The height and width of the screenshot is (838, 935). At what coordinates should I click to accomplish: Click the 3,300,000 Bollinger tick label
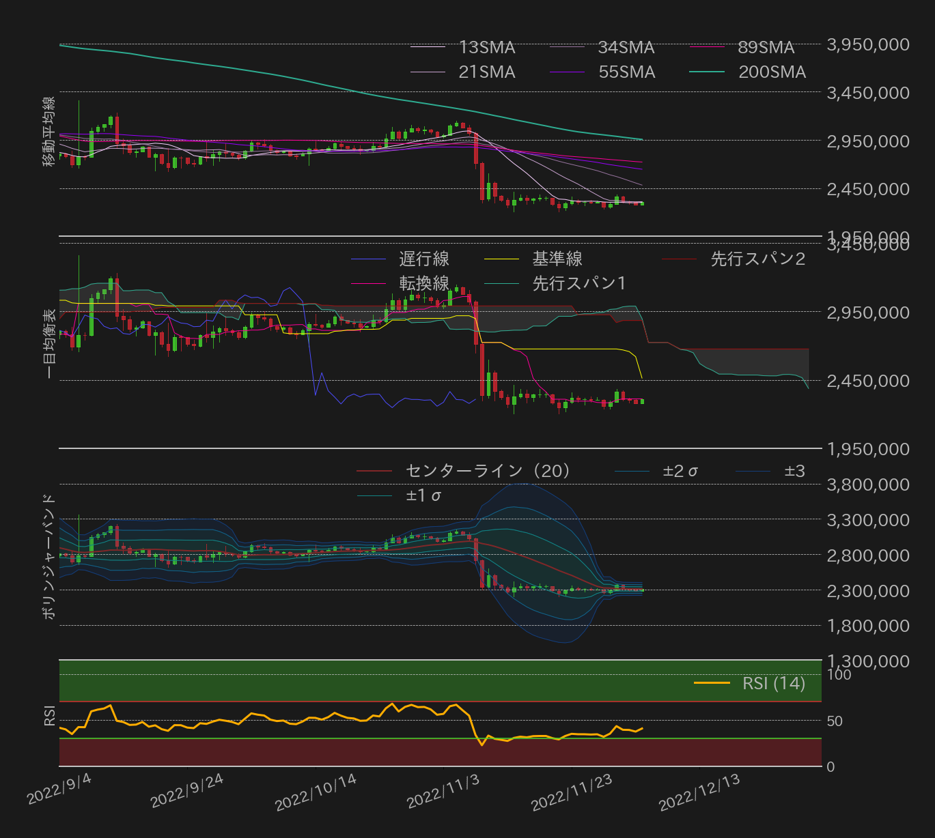pyautogui.click(x=868, y=520)
